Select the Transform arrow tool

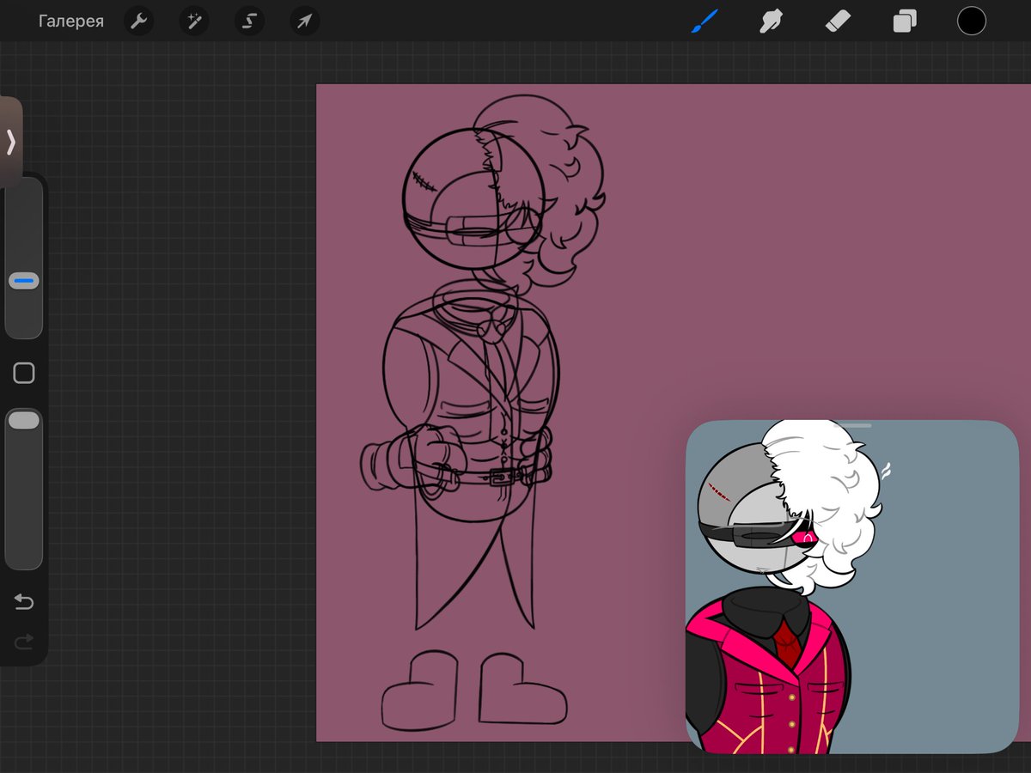click(x=303, y=21)
